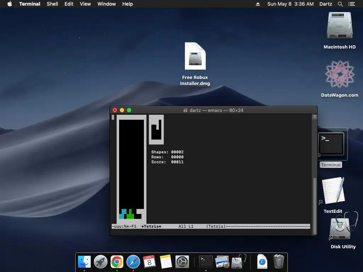Click the Tetris next-piece preview box

click(156, 130)
